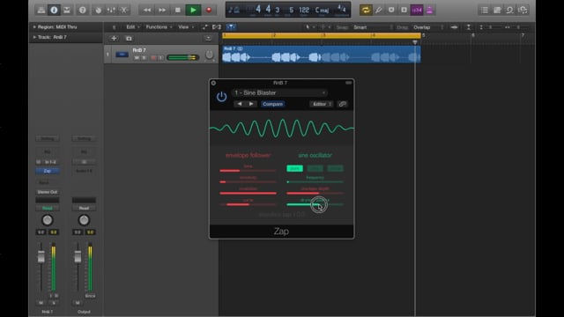564x317 pixels.
Task: Click the red Record button
Action: pos(209,10)
